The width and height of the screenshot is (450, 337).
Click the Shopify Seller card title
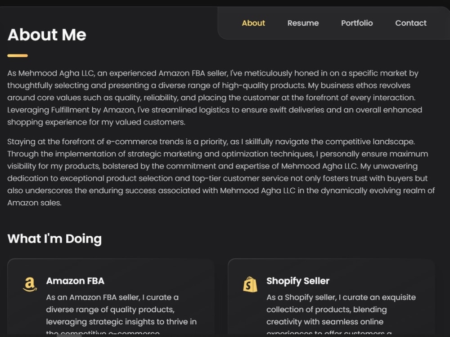pos(297,281)
